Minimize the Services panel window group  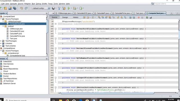coord(47,59)
